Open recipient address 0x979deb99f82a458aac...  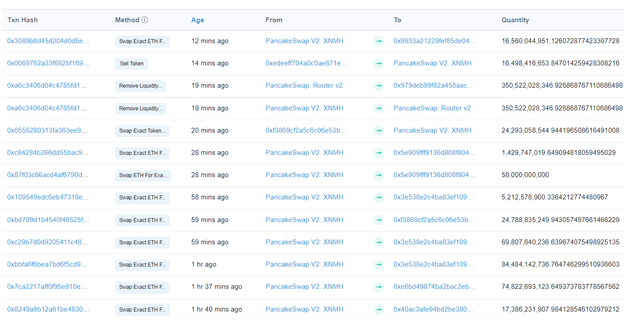coord(434,85)
